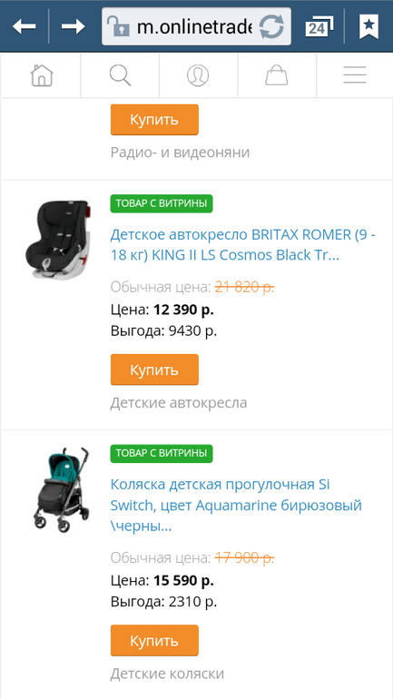Go to the site home icon
393x699 pixels.
(42, 75)
